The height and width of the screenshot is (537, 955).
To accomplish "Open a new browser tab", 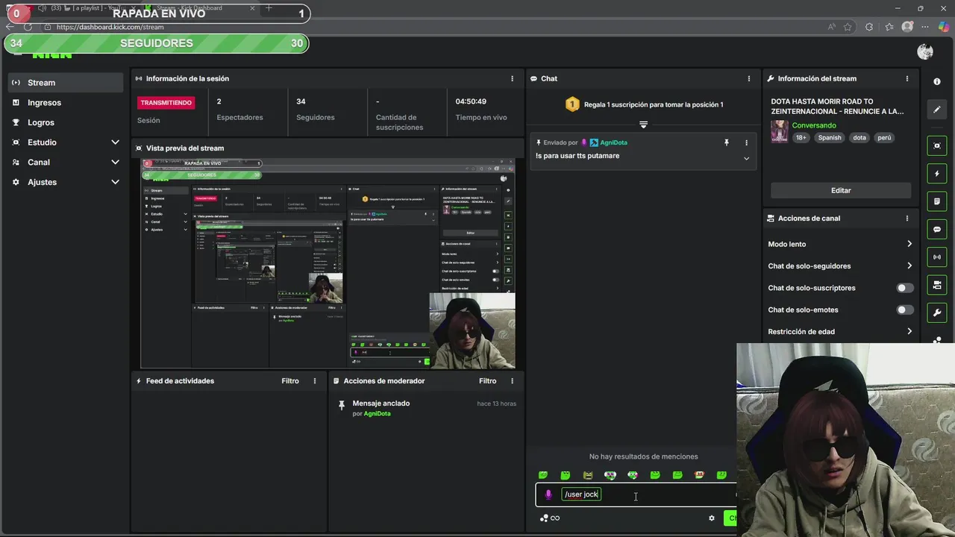I will [x=269, y=8].
